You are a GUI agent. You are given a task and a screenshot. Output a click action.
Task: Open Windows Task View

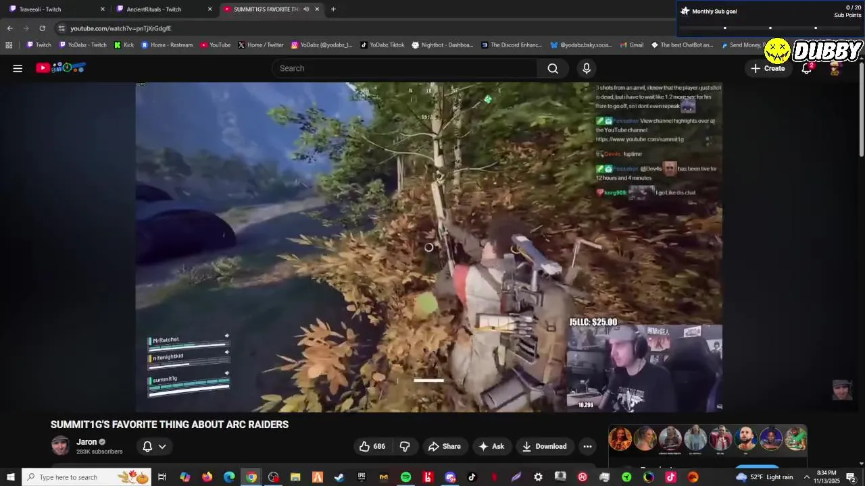coord(162,477)
